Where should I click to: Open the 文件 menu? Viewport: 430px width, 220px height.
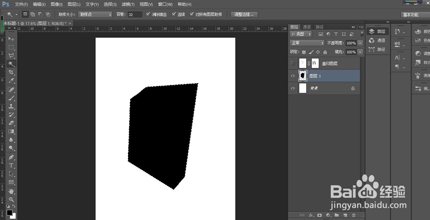21,4
